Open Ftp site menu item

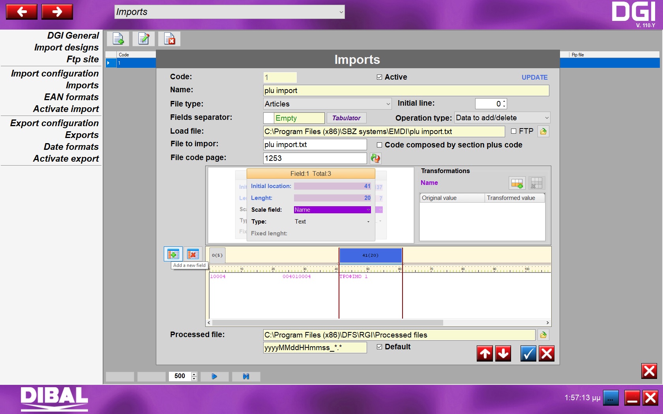[82, 59]
